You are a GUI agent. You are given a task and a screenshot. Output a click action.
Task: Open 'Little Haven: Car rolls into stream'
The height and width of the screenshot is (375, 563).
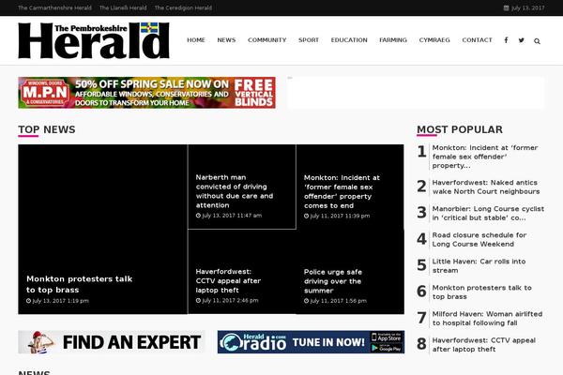[479, 265]
